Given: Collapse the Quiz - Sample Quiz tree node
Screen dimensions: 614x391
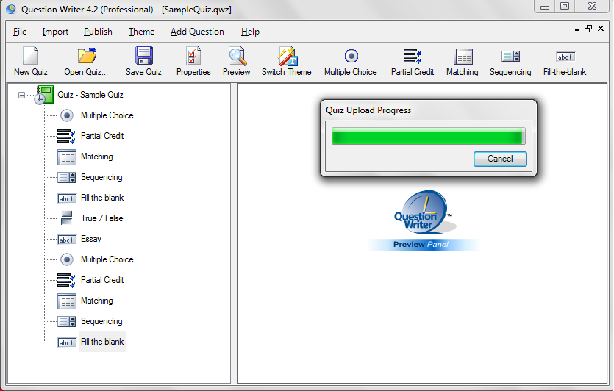Looking at the screenshot, I should [x=21, y=95].
